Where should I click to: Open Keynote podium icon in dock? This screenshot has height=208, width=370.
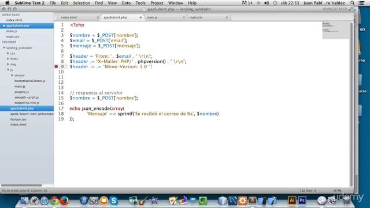[x=193, y=200]
